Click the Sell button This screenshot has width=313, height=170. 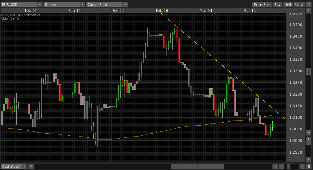tap(288, 4)
